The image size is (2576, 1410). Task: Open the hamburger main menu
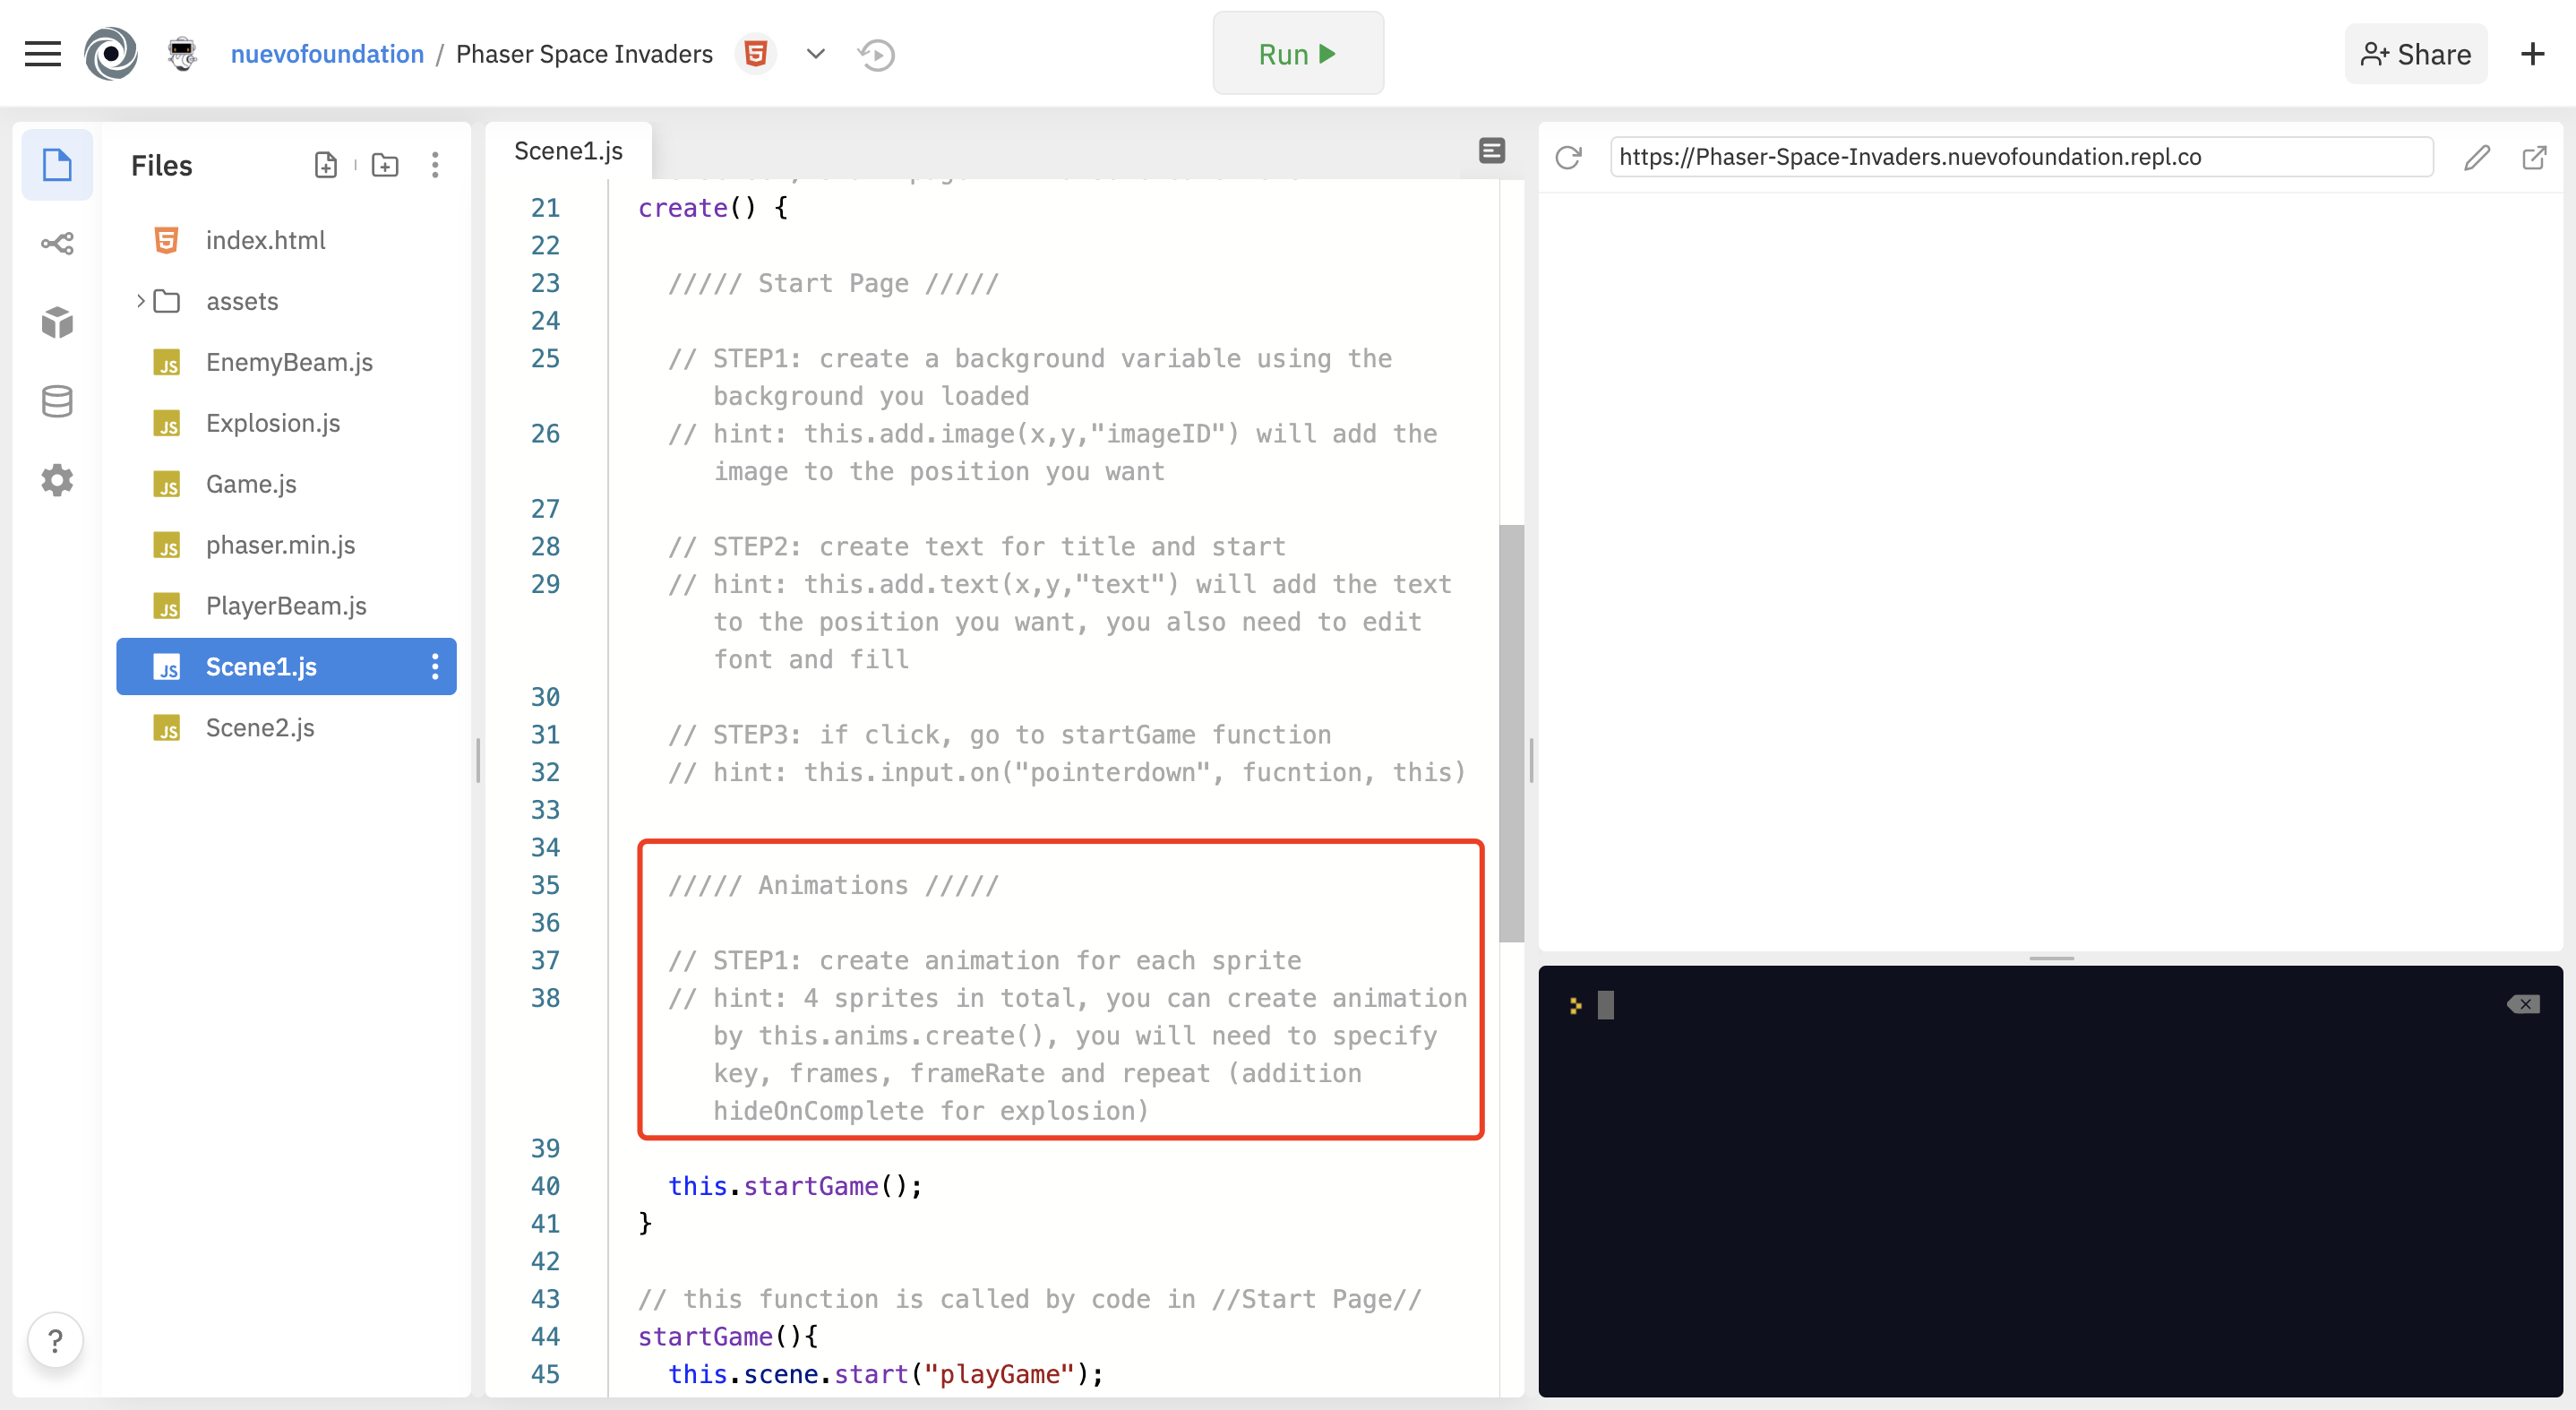pyautogui.click(x=42, y=54)
